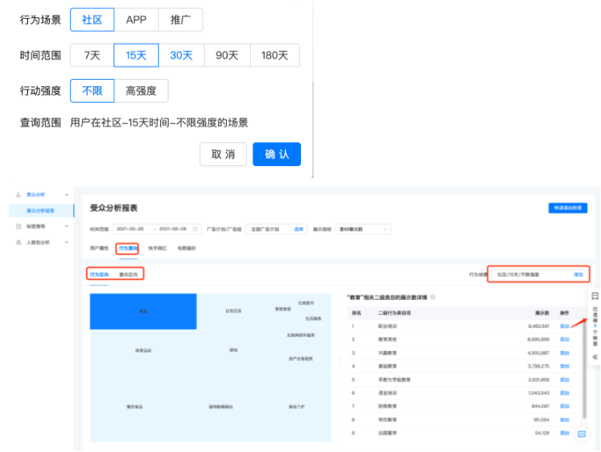The width and height of the screenshot is (601, 452).
Task: Click the 游戏 treemap block
Action: tap(233, 350)
